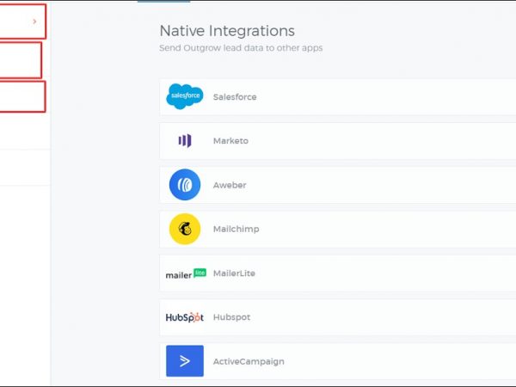Click the top red-outlined sidebar item

(x=21, y=21)
